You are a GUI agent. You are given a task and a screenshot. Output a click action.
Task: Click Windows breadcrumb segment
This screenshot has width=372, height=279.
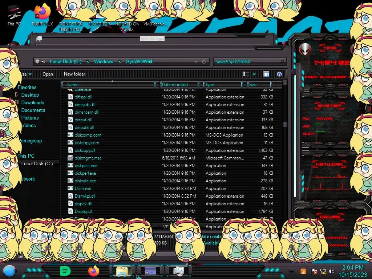[104, 62]
